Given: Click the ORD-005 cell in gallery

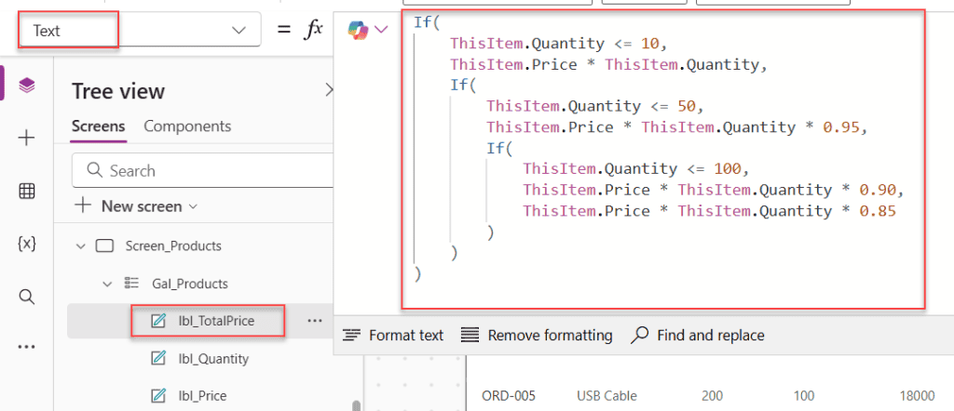Looking at the screenshot, I should tap(509, 396).
